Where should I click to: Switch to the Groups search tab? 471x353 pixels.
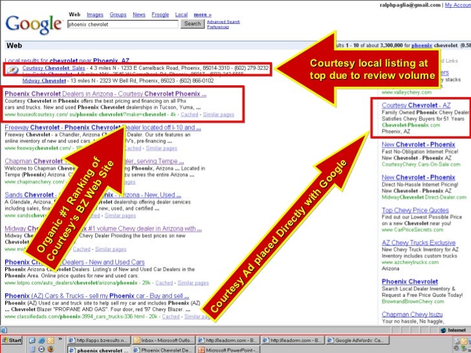pyautogui.click(x=118, y=14)
